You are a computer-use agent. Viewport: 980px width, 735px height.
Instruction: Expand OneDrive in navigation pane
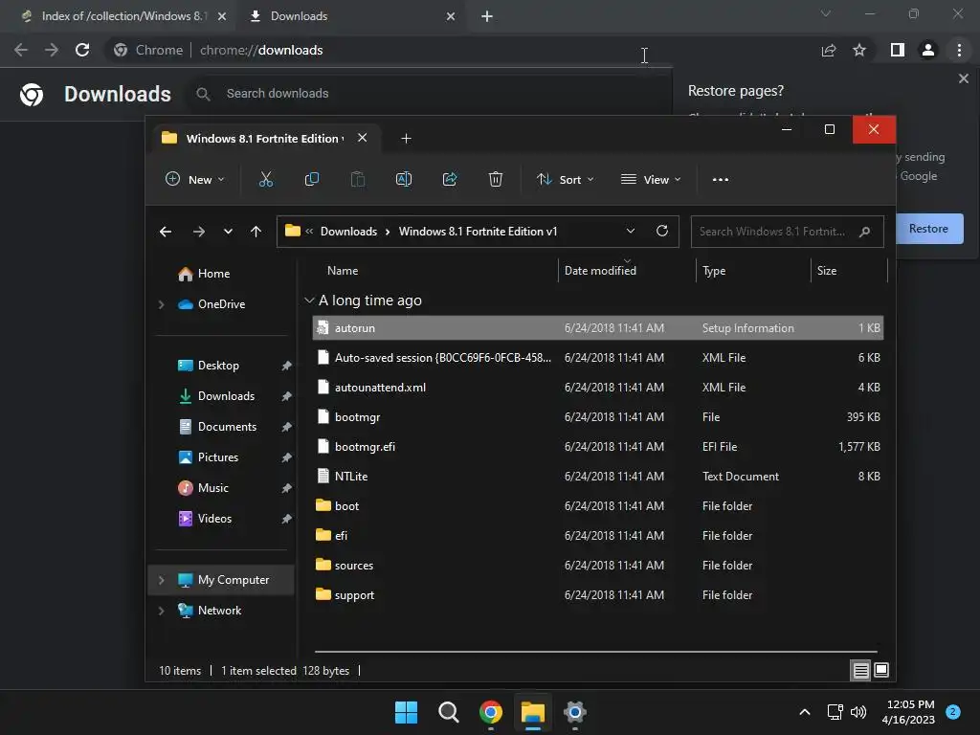(161, 304)
